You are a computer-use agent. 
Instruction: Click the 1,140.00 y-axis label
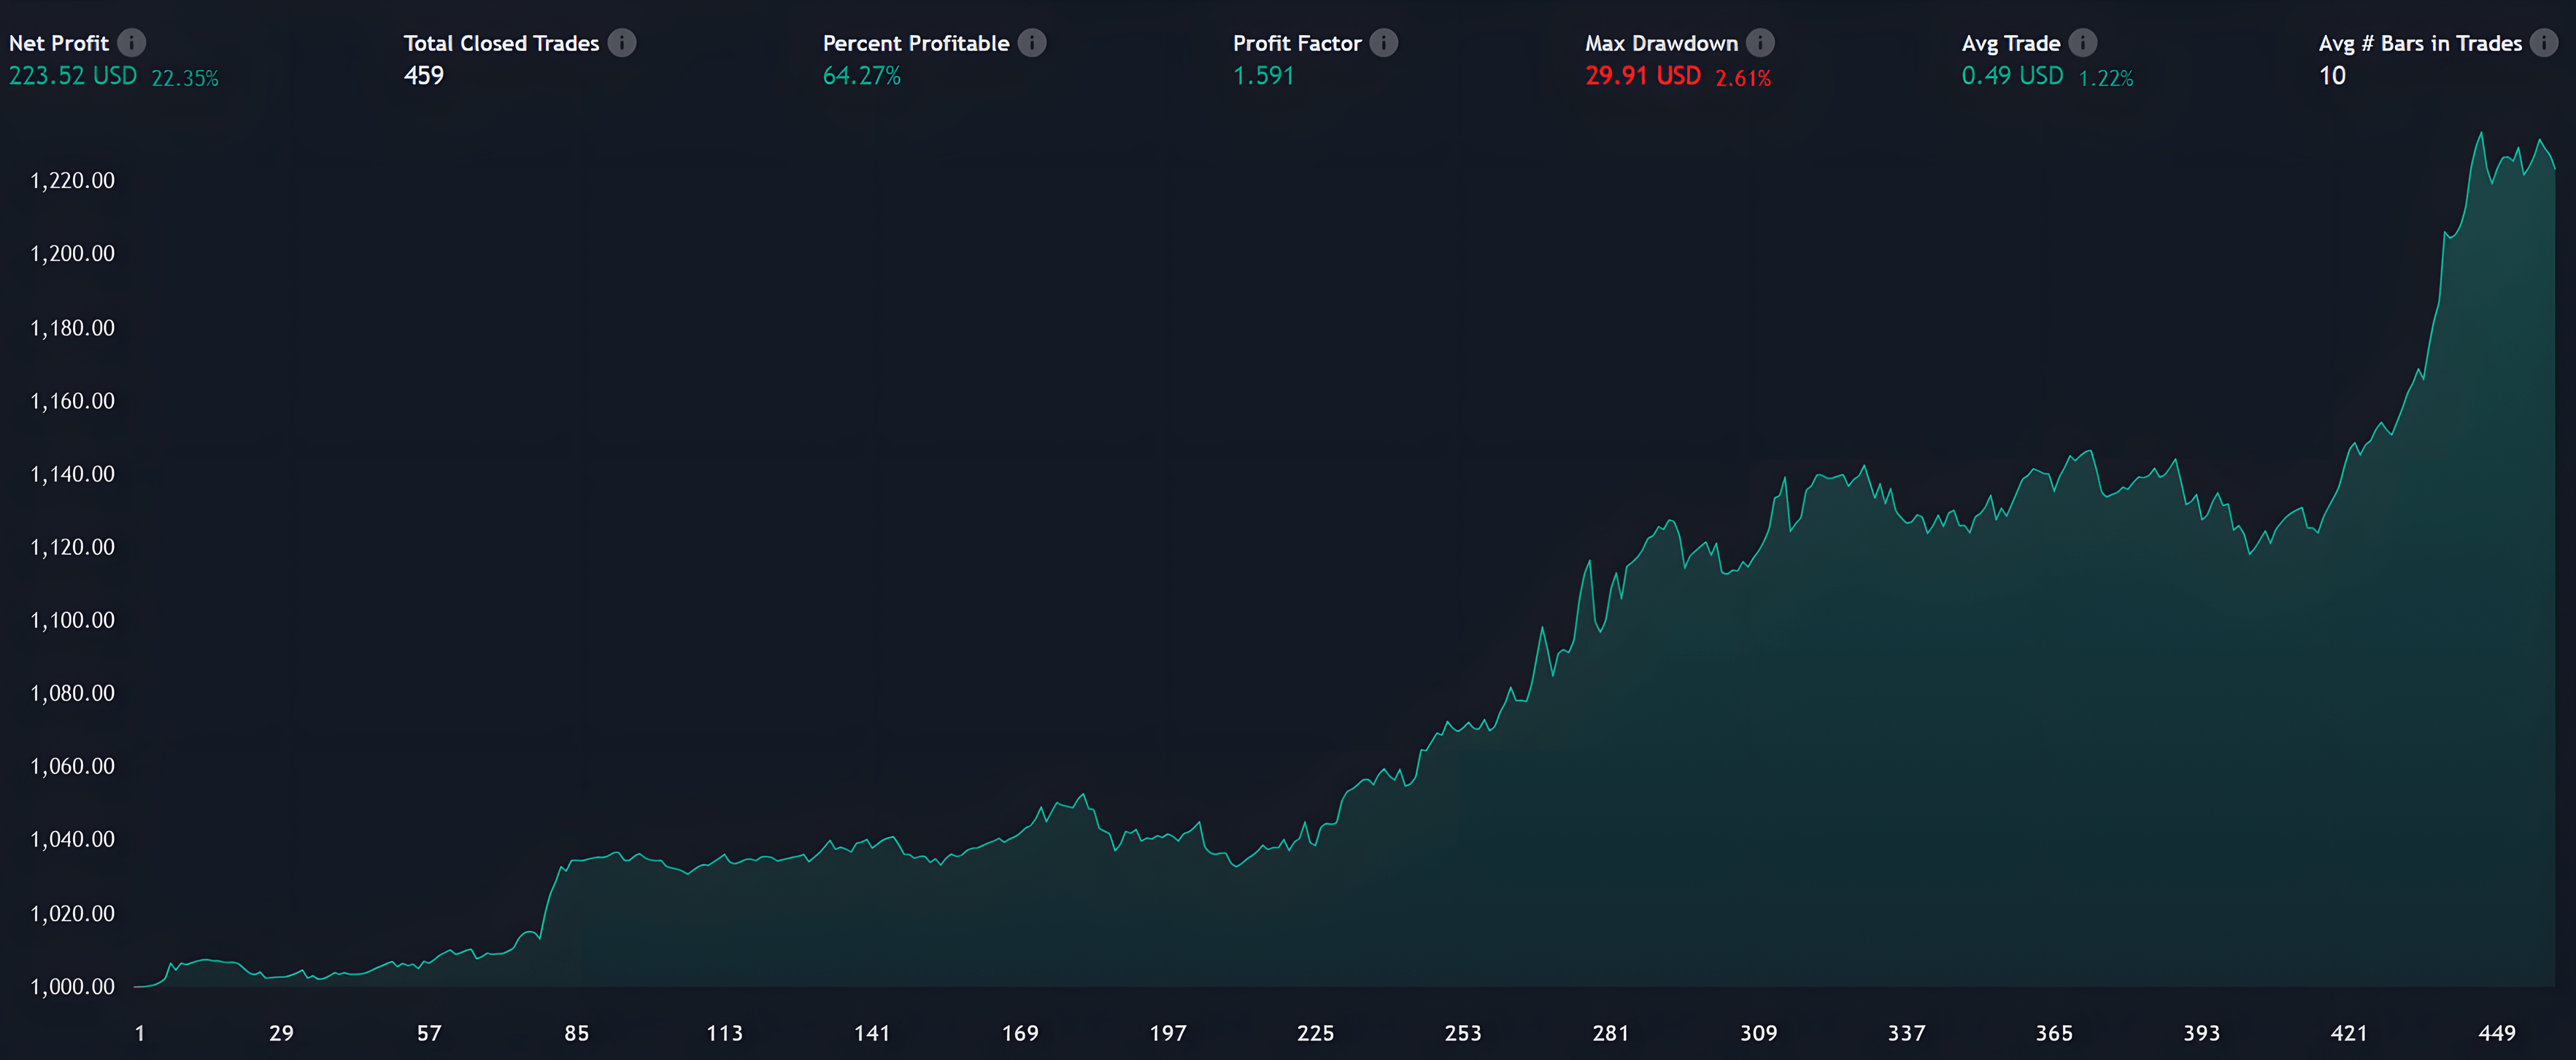tap(72, 474)
